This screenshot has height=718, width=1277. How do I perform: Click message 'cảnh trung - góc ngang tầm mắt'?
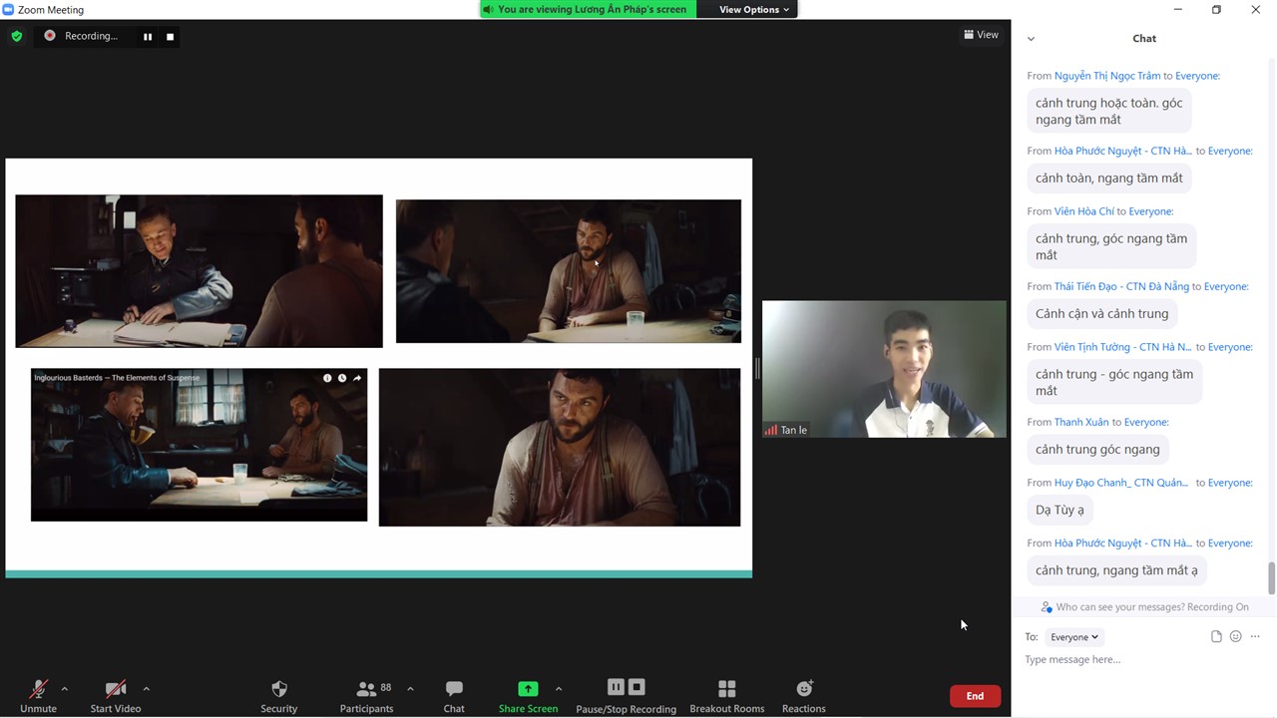pyautogui.click(x=1114, y=382)
